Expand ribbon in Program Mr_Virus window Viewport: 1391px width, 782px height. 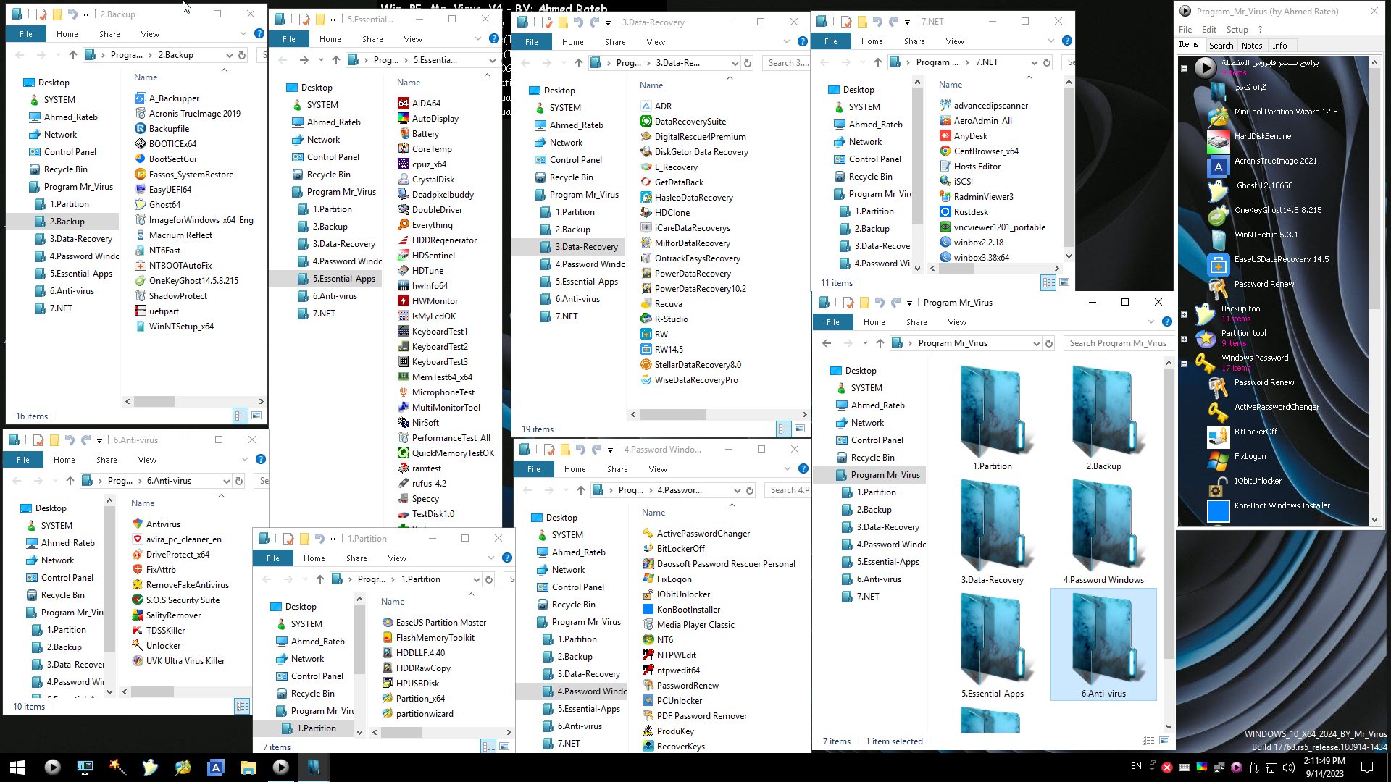(1150, 322)
